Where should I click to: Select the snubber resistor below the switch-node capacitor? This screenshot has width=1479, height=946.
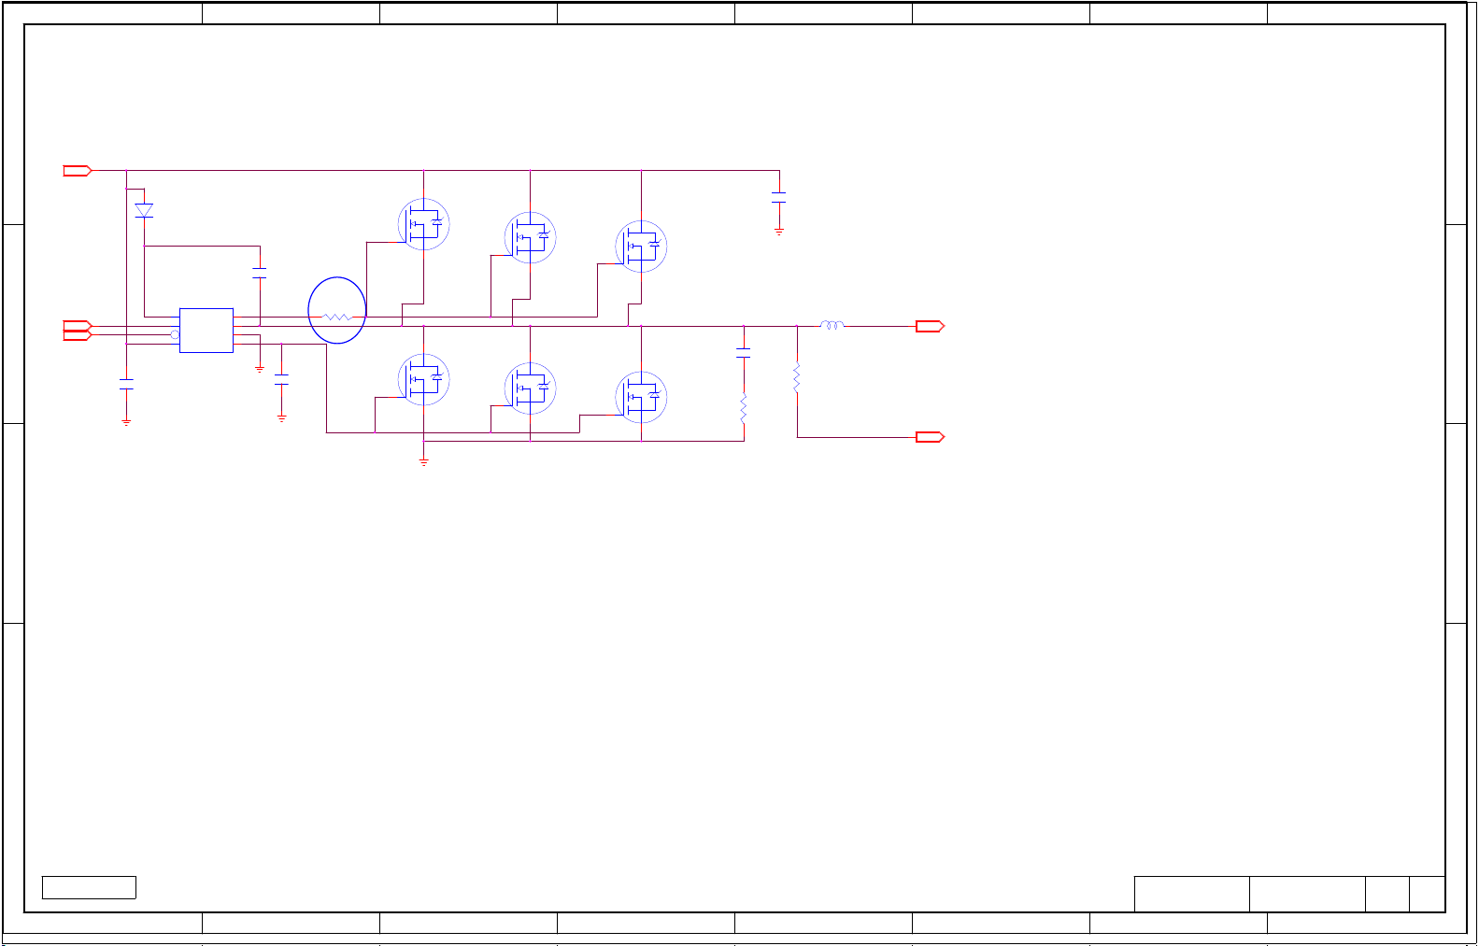coord(744,408)
